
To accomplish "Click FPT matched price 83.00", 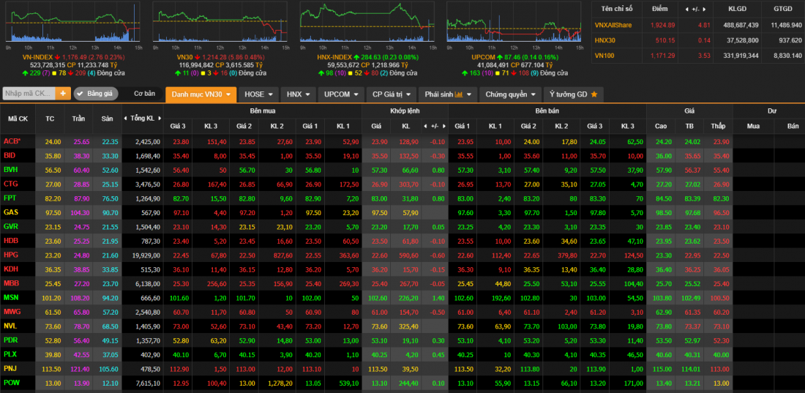I will [x=379, y=198].
